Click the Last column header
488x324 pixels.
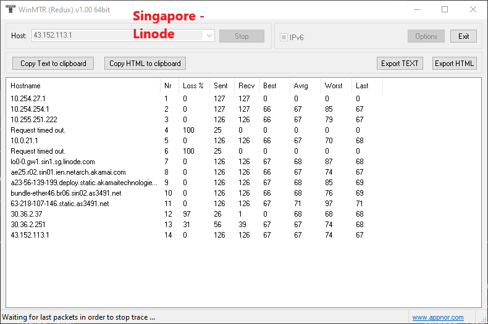tap(367, 86)
